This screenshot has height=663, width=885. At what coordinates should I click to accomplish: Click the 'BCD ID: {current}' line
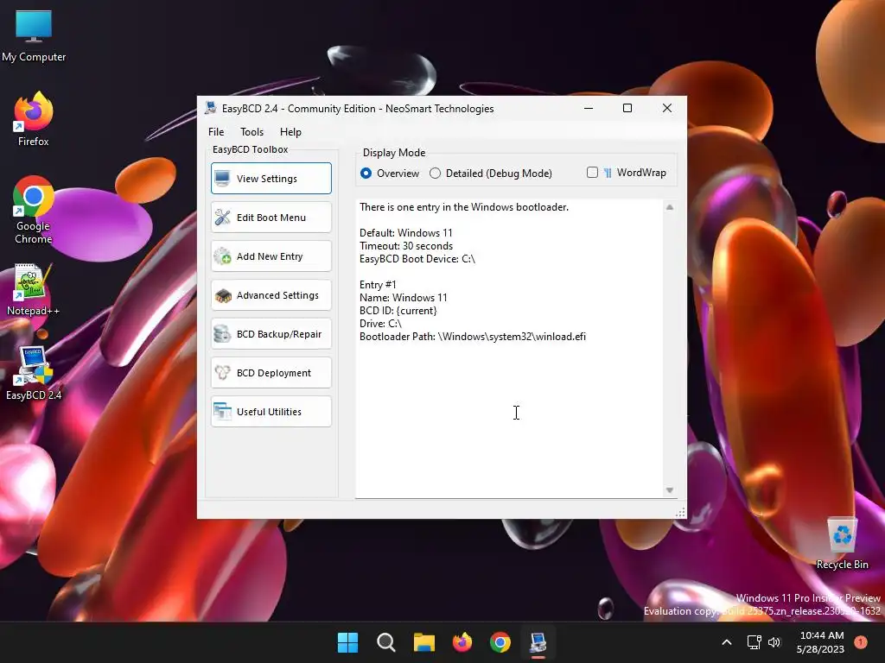(398, 311)
